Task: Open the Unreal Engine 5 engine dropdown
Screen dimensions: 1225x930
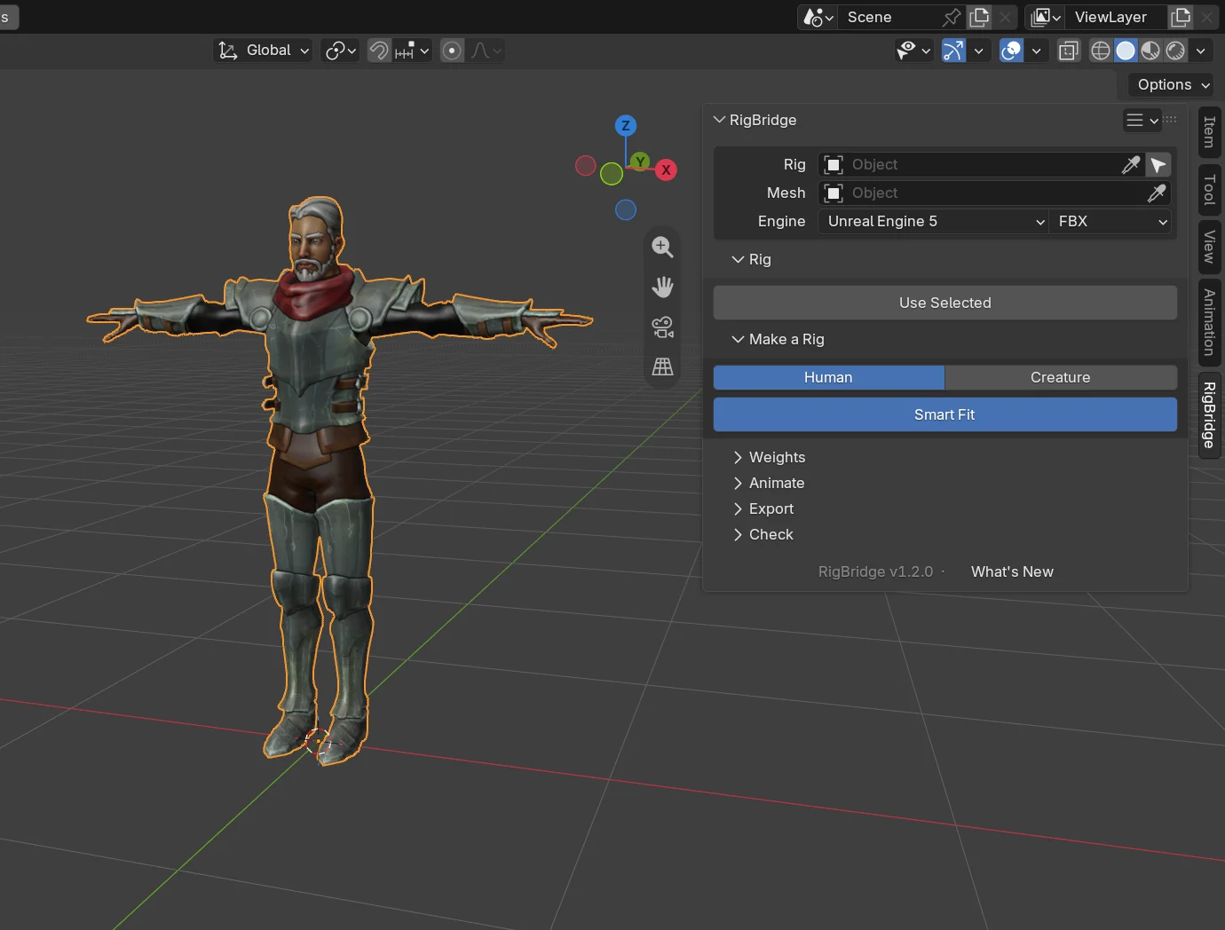Action: [x=935, y=222]
